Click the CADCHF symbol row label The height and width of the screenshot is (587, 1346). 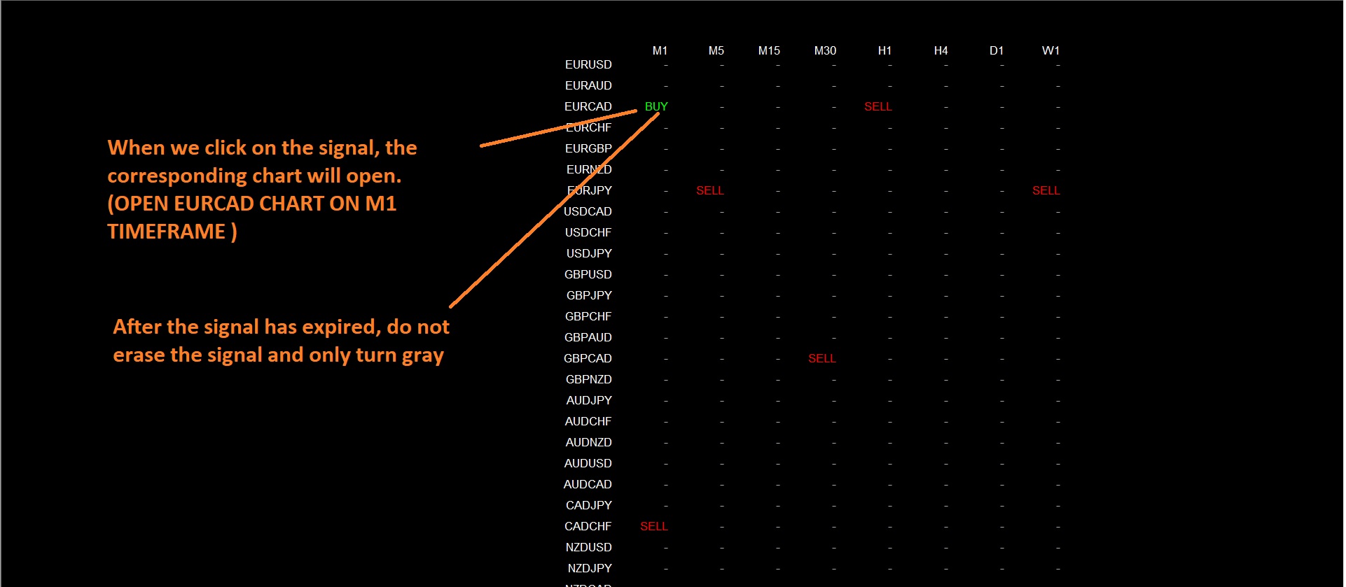[x=588, y=526]
